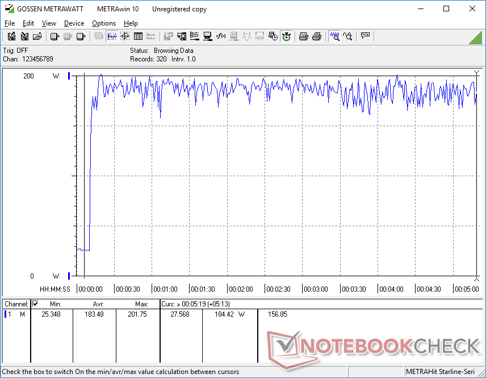This screenshot has height=378, width=486.
Task: Open the File menu
Action: coord(10,23)
